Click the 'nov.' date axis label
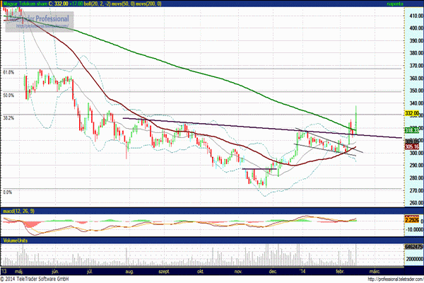 (x=239, y=272)
